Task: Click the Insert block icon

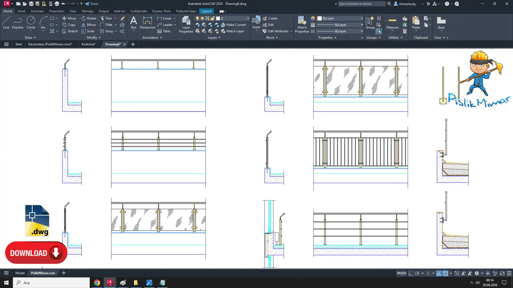Action: [x=256, y=21]
